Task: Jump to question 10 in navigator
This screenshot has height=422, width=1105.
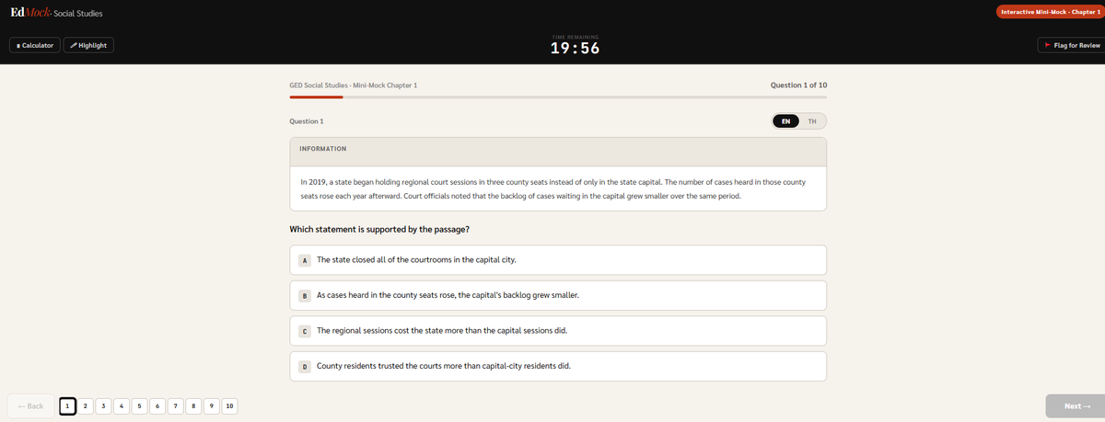Action: pos(229,406)
